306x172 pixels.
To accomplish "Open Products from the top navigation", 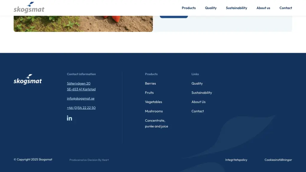I will tap(189, 8).
